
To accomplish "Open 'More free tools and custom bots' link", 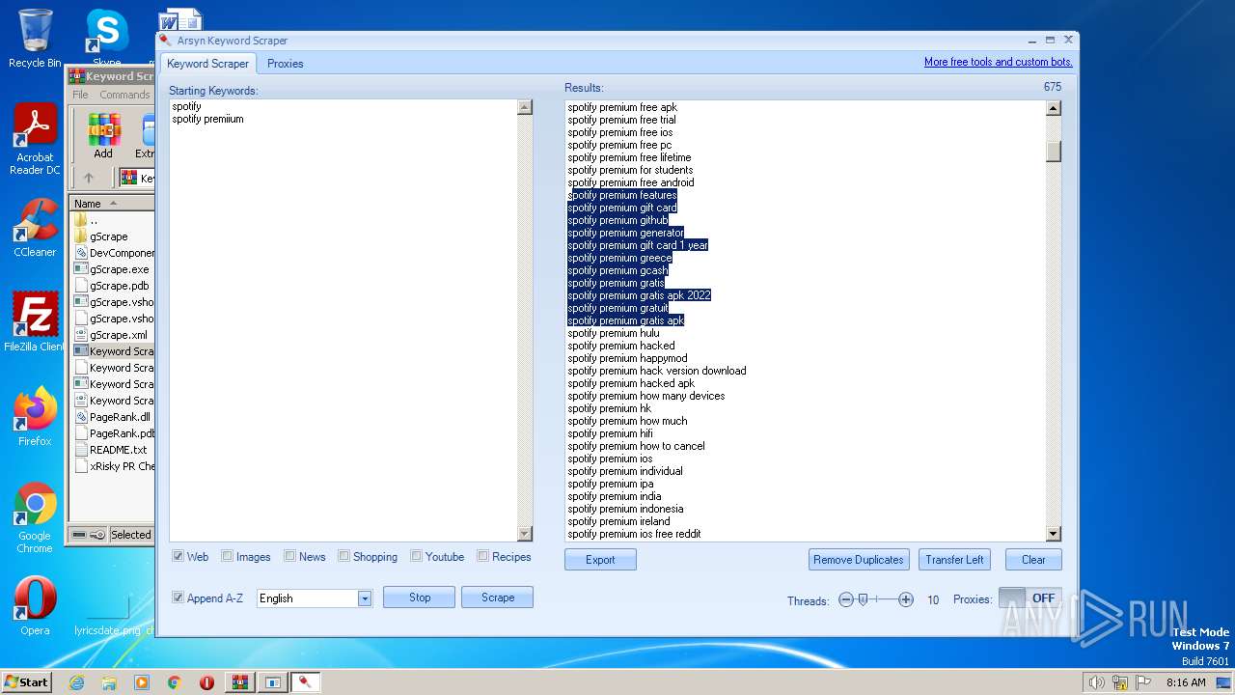I will click(999, 62).
